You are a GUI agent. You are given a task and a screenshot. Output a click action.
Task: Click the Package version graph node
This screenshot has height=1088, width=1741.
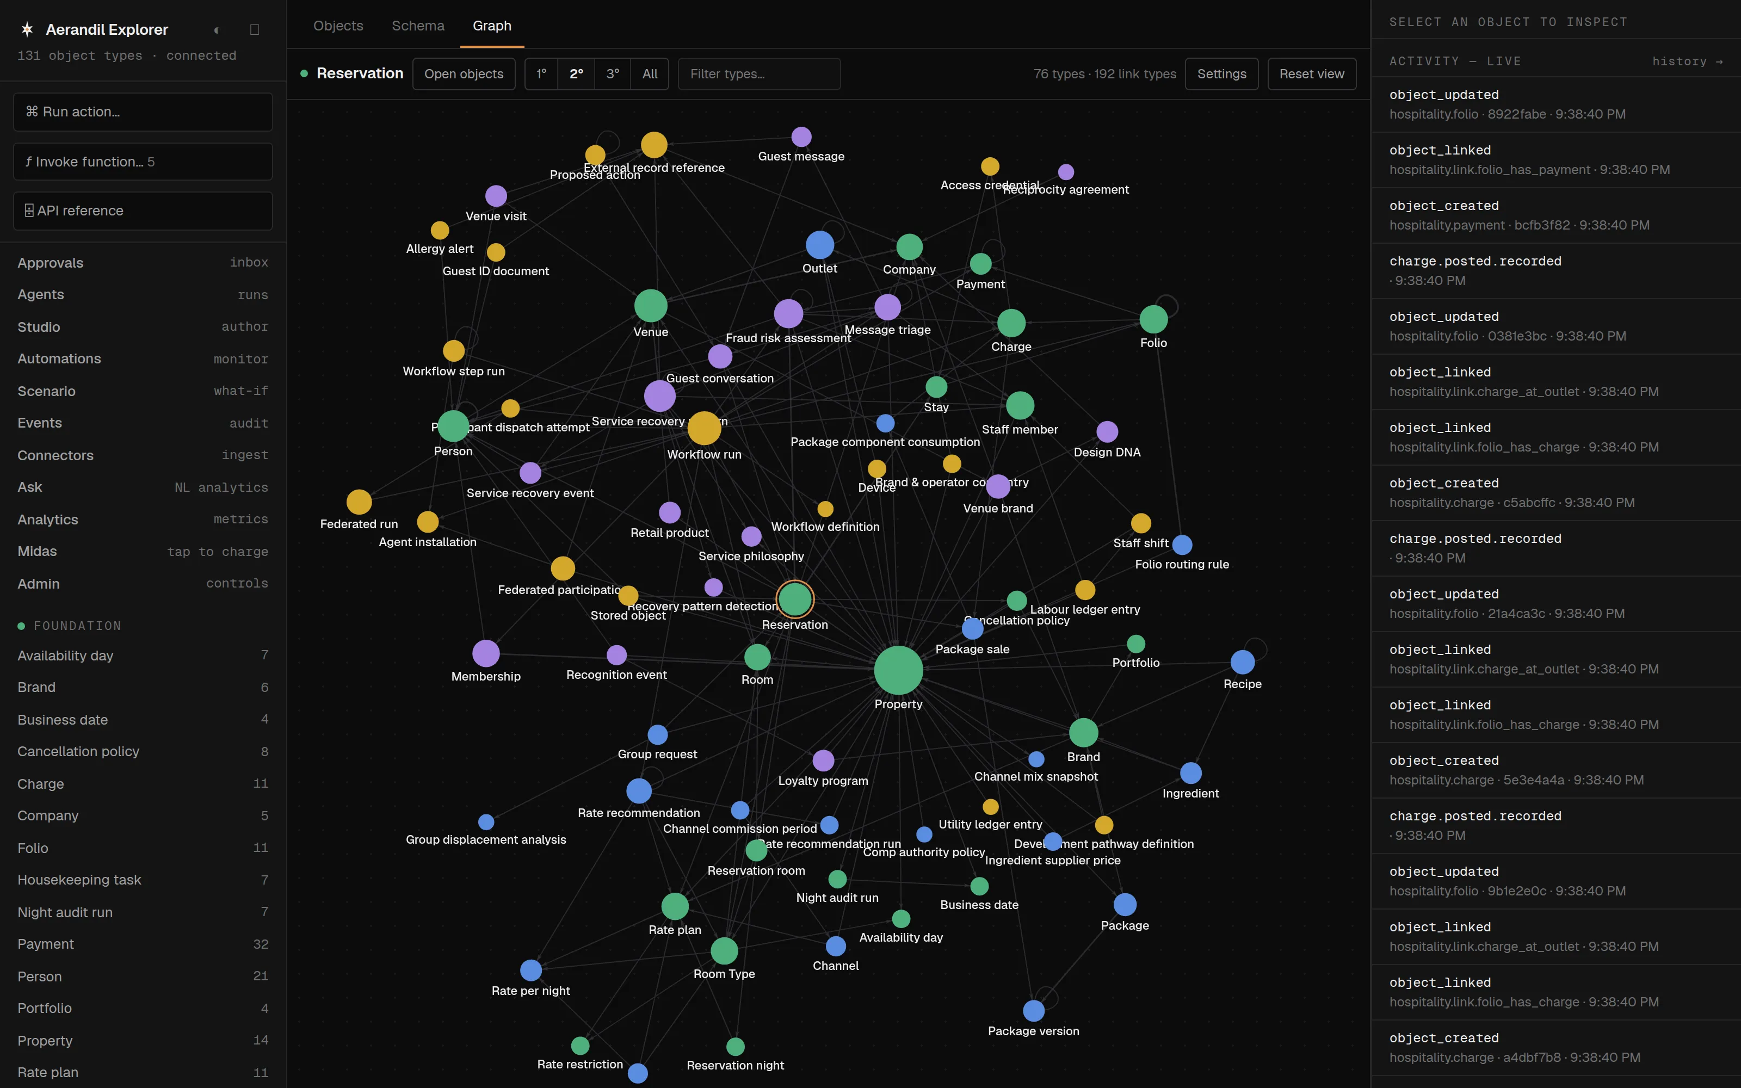click(x=1033, y=1010)
